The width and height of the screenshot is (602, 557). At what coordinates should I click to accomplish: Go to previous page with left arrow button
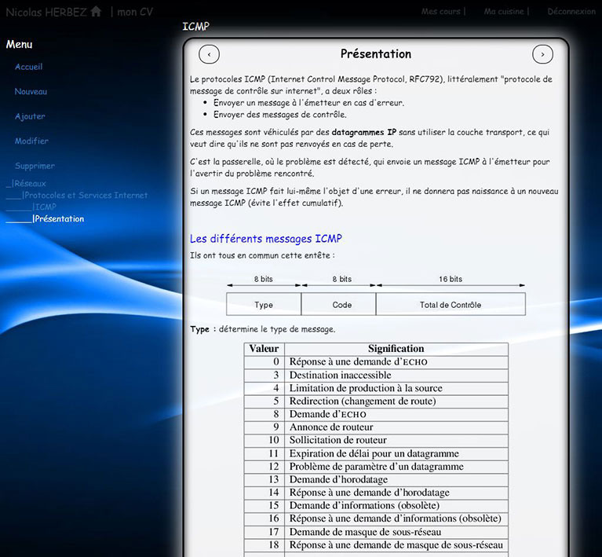click(x=209, y=54)
